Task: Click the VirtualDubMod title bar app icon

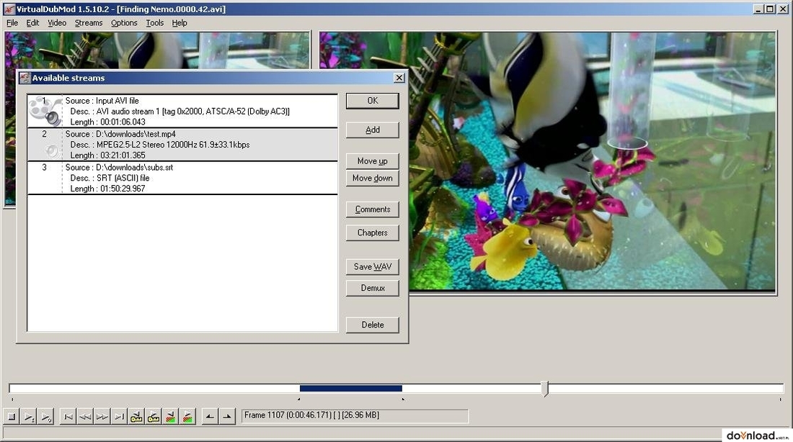Action: point(9,9)
